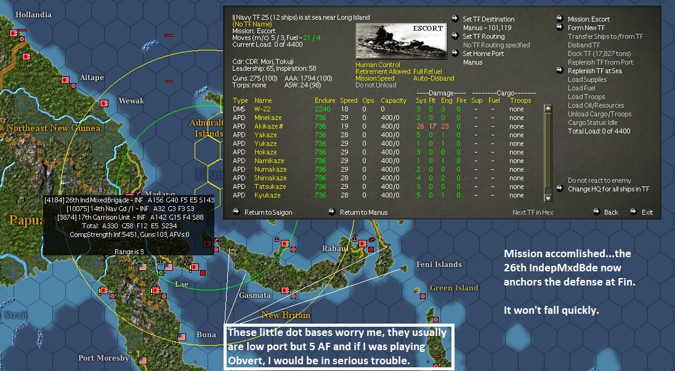
Task: Click Load Troops option
Action: point(586,97)
